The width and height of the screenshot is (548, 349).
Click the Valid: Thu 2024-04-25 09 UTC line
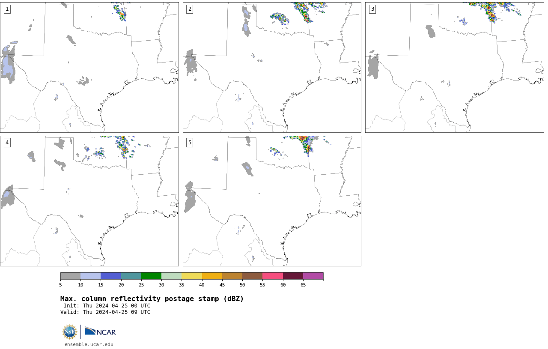click(x=105, y=312)
